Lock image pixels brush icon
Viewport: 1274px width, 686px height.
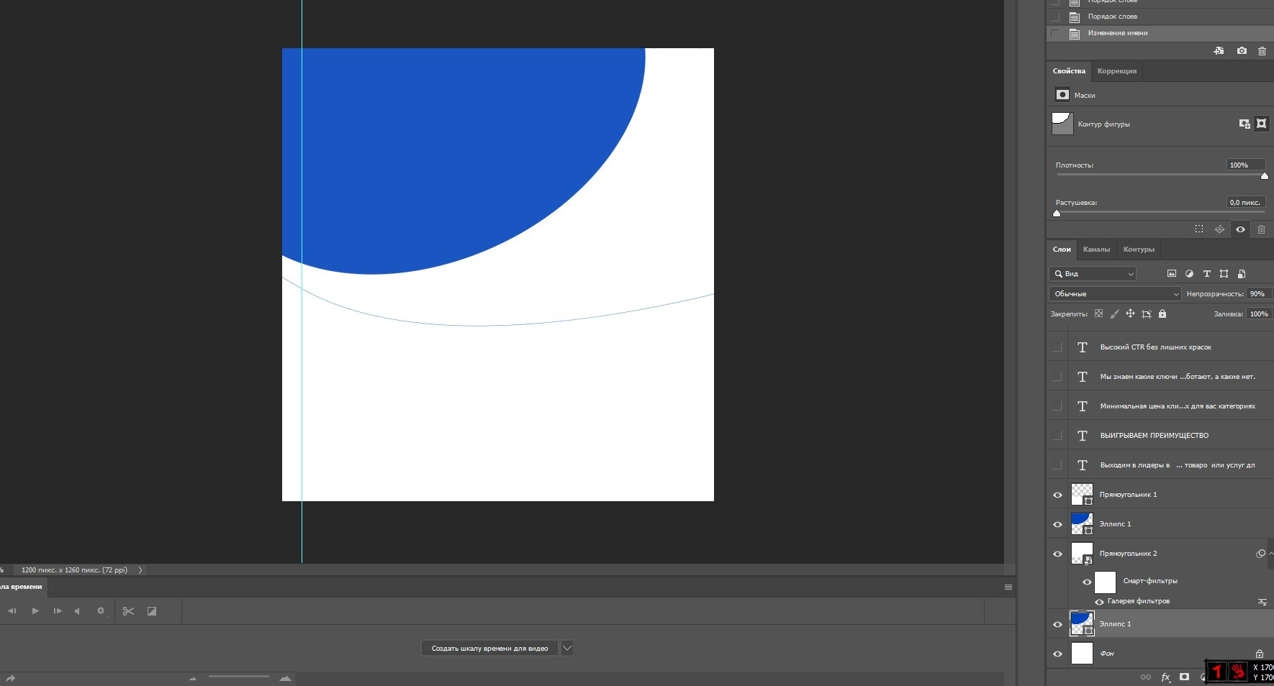click(1114, 314)
